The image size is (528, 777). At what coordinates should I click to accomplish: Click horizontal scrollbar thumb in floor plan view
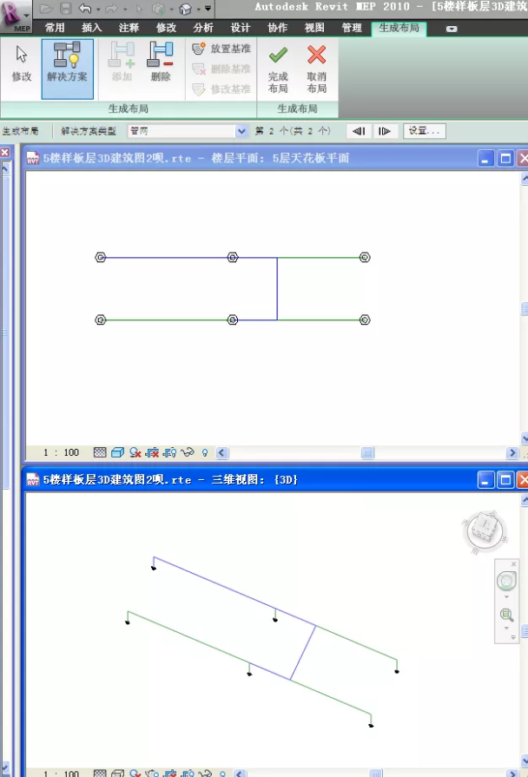(x=367, y=452)
